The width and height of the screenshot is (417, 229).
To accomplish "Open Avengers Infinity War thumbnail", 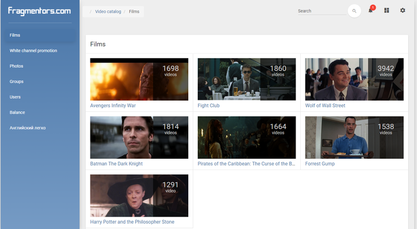I will point(139,79).
